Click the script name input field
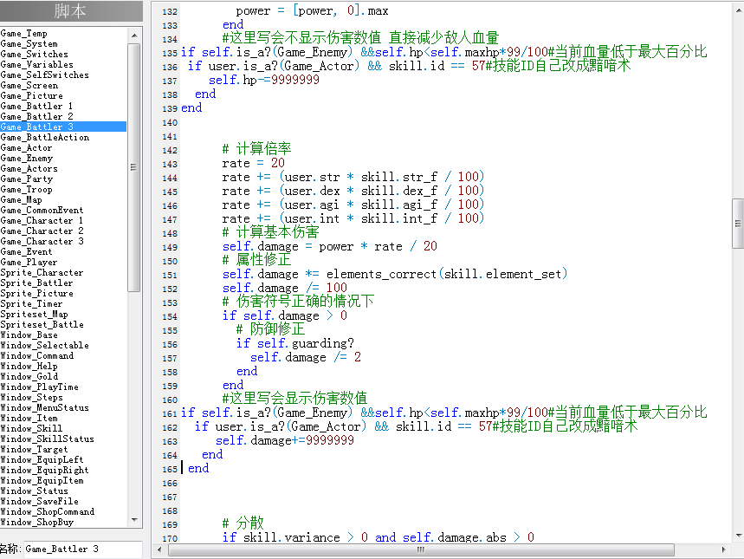The image size is (744, 559). click(83, 549)
